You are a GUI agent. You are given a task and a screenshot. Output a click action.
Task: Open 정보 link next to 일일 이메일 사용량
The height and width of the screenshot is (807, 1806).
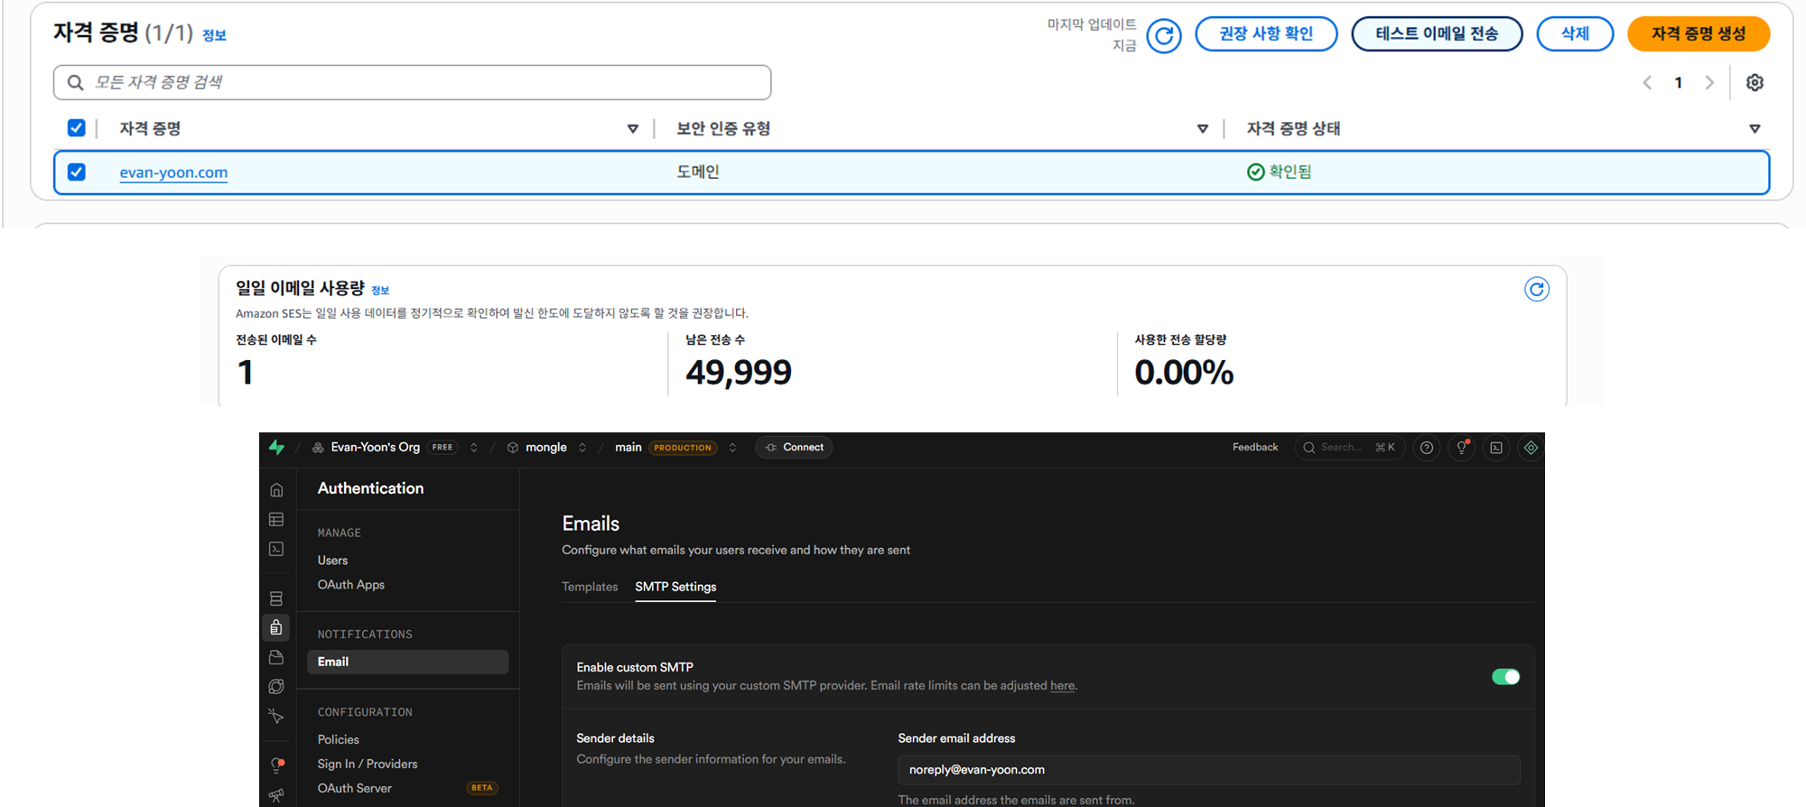coord(380,291)
